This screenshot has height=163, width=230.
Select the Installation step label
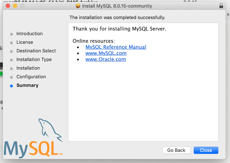pos(28,68)
